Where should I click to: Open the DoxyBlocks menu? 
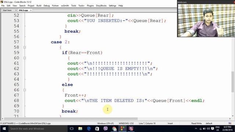pyautogui.click(x=101, y=6)
